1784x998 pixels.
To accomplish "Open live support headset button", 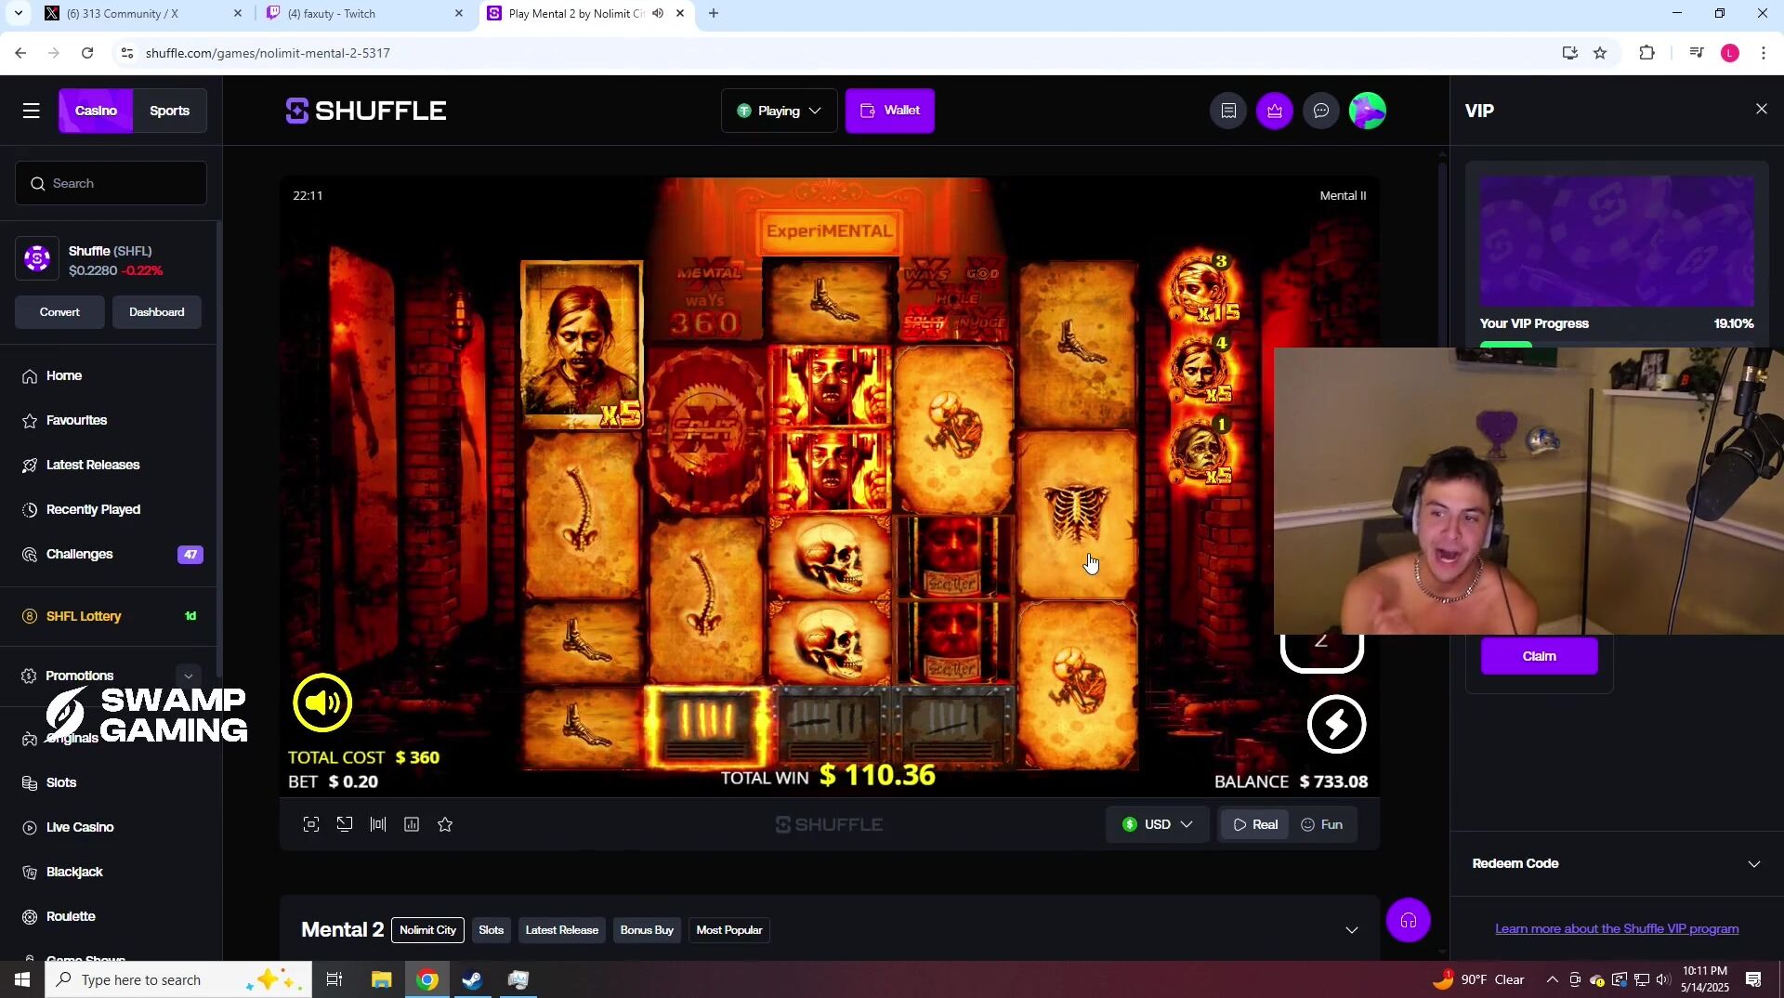I will click(x=1409, y=921).
